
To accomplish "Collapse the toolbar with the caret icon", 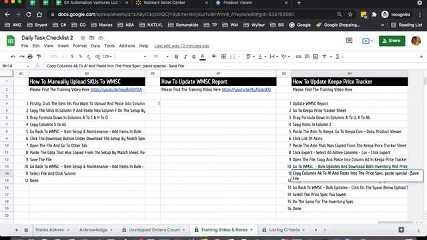I will (x=421, y=57).
